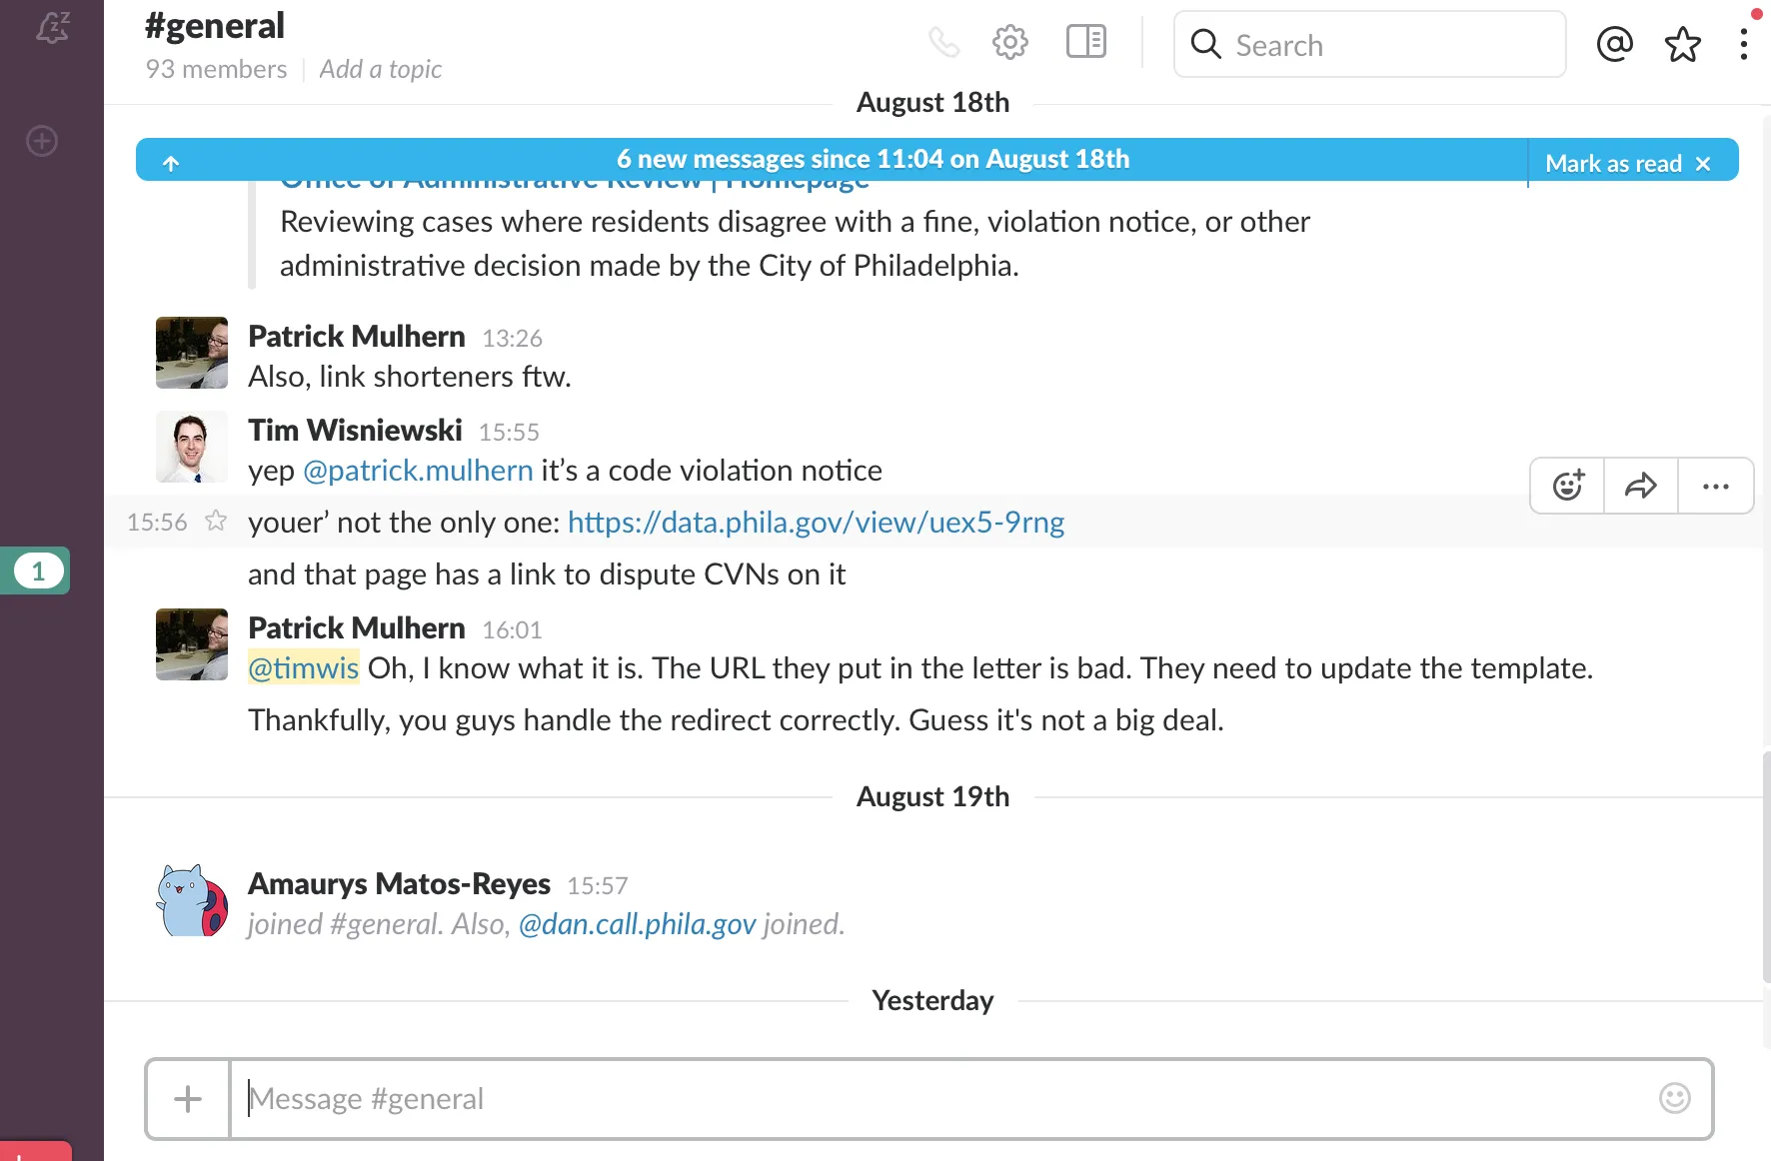This screenshot has height=1161, width=1771.
Task: Show mentions with the @ icon
Action: (1614, 44)
